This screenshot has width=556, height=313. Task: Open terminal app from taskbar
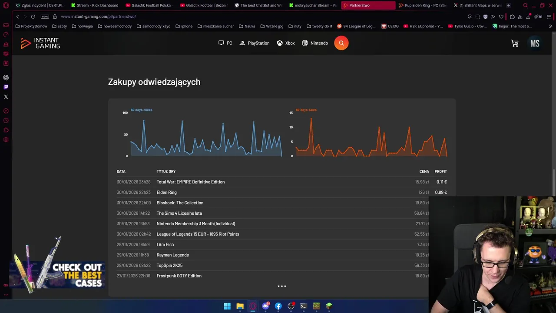(x=304, y=306)
